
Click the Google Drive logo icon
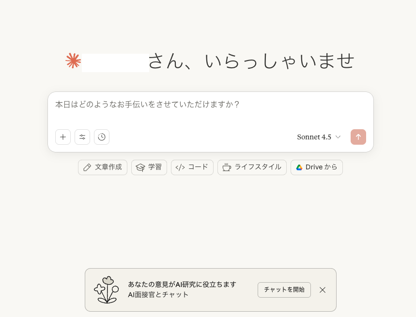pos(299,167)
